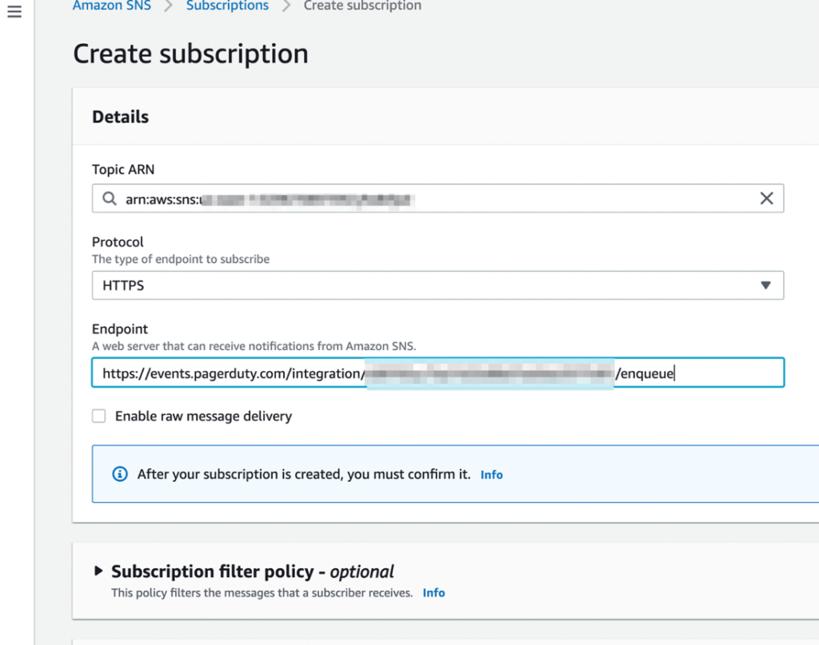Click the blue info circle icon in the banner
The image size is (819, 645).
119,473
